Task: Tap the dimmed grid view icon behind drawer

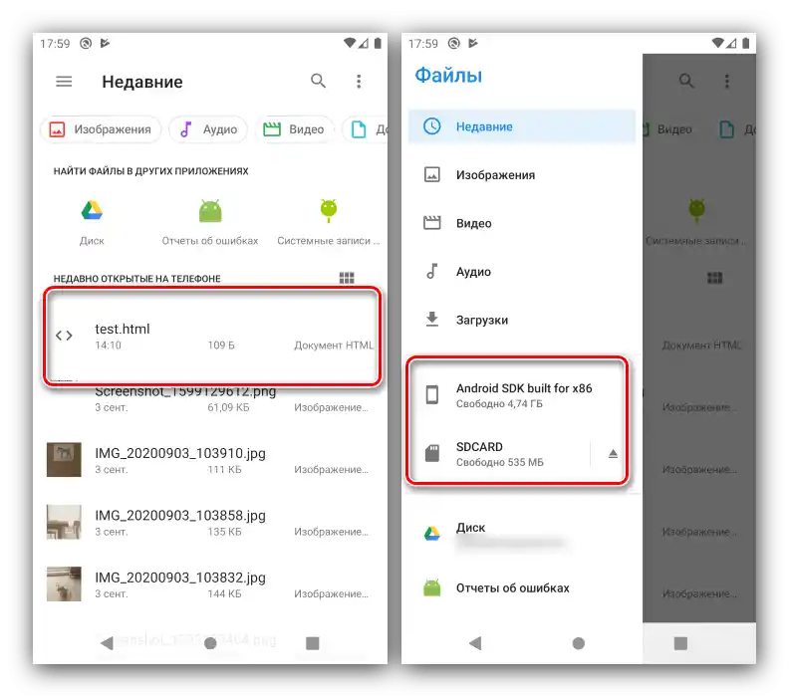Action: (715, 278)
